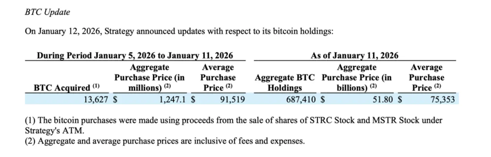Screen dimensions: 491x157
Task: Select "Aggregate Purchase Price (in millions)" header
Action: [x=150, y=77]
